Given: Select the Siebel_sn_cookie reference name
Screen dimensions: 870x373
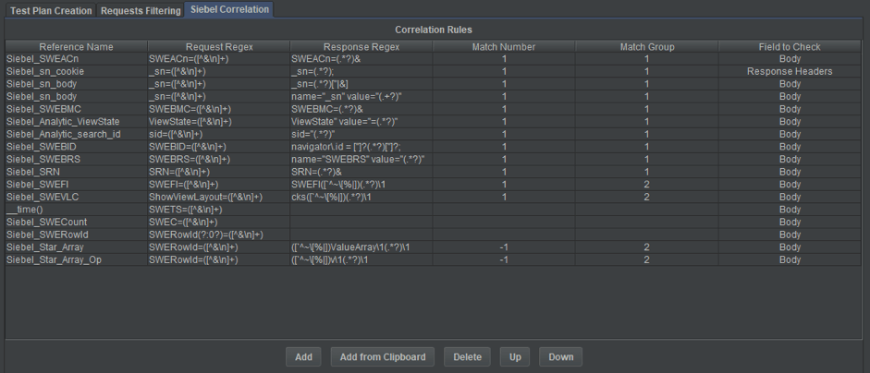Looking at the screenshot, I should coord(77,71).
